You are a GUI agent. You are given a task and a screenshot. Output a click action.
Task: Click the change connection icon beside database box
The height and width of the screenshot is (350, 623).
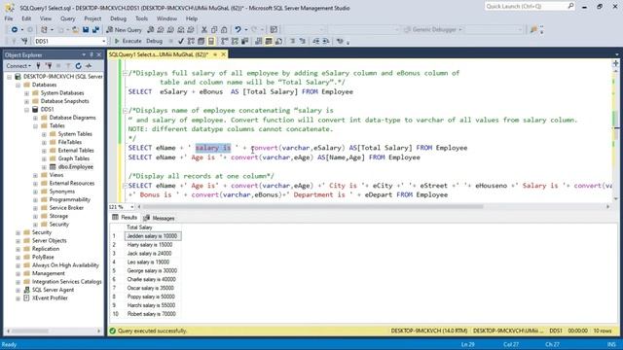[24, 41]
